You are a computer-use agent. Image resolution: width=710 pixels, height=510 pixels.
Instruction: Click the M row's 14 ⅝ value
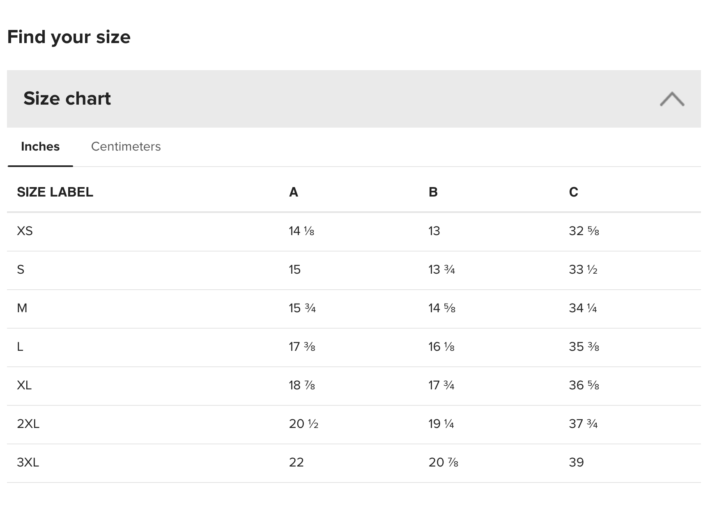442,308
